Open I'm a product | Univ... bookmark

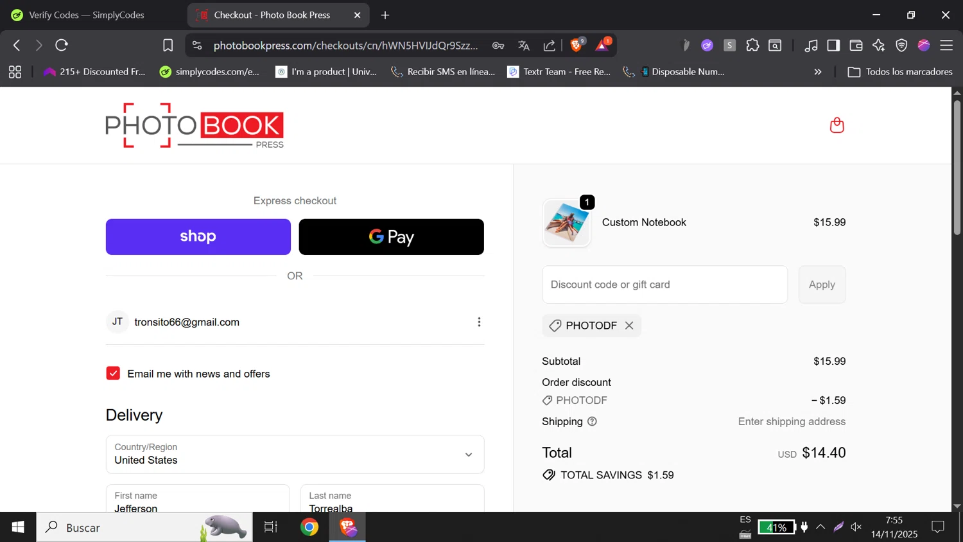327,72
